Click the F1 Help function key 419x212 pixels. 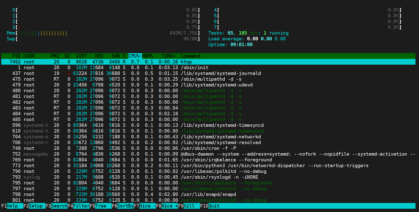12,206
